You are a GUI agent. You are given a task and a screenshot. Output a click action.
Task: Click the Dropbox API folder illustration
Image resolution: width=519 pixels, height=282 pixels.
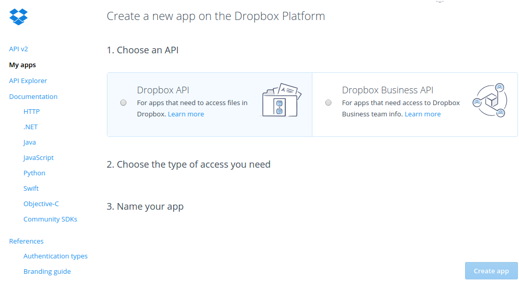(282, 100)
